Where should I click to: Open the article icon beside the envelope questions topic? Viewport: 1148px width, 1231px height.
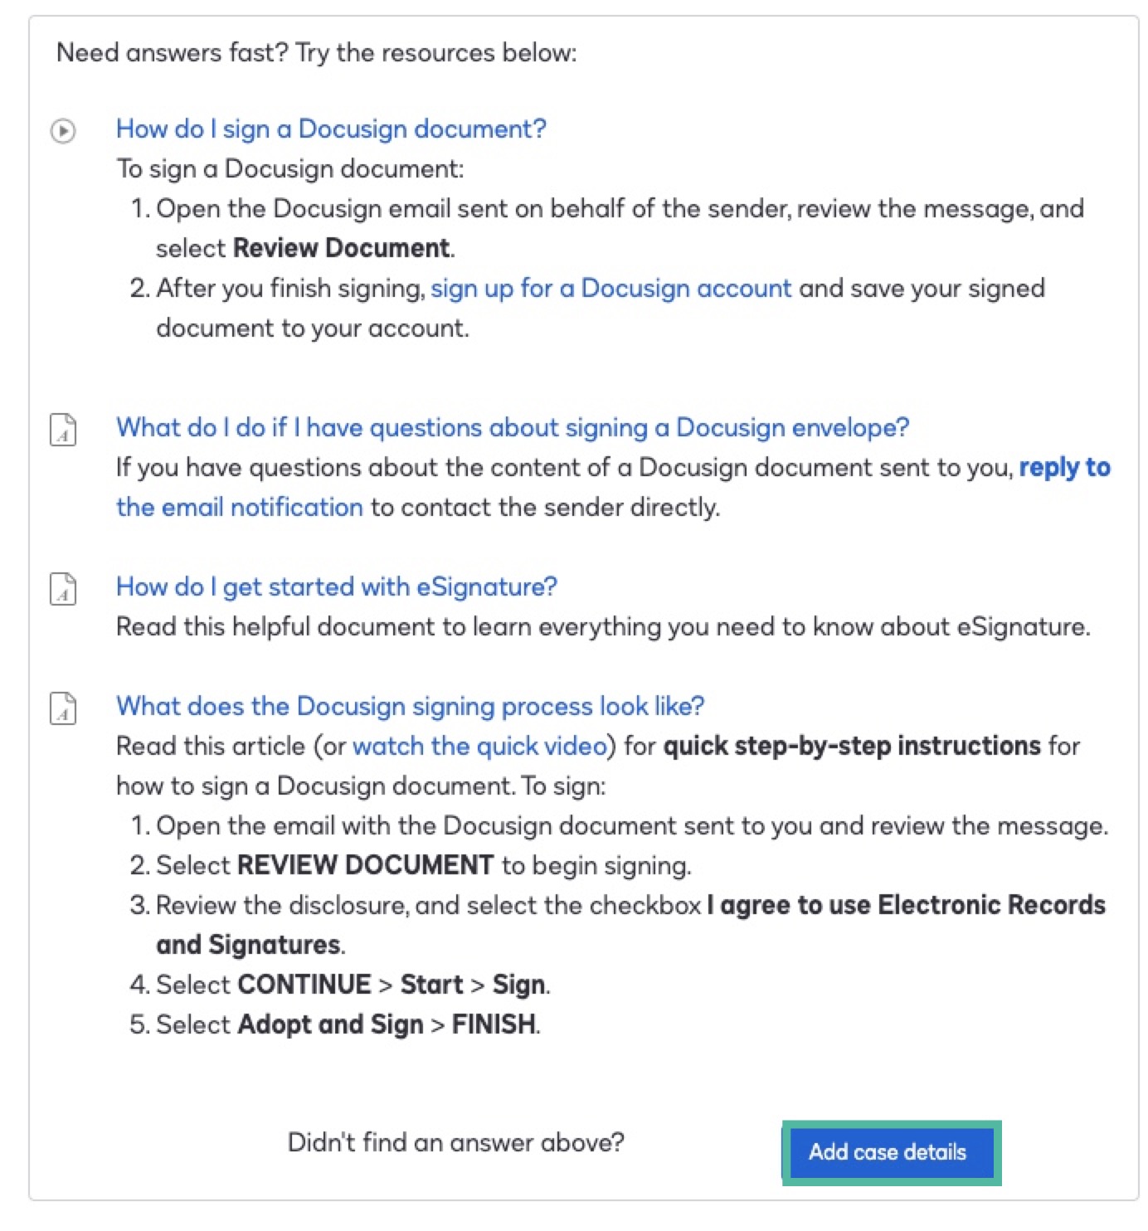(63, 429)
